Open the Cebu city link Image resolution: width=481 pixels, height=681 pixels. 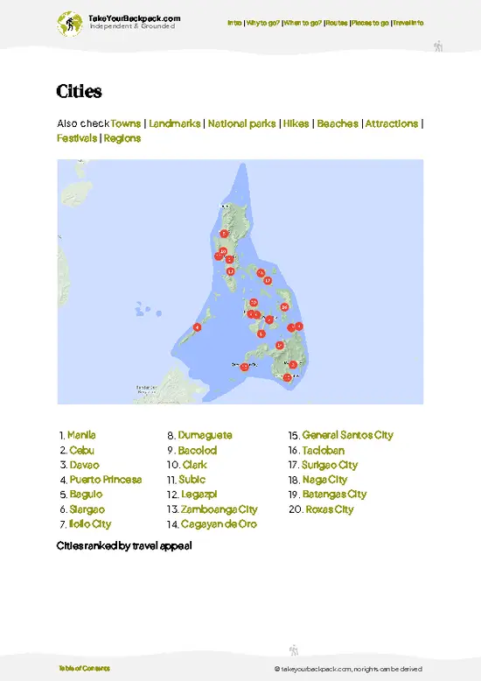(x=81, y=450)
